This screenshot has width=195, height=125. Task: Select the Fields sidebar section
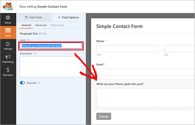click(x=8, y=33)
